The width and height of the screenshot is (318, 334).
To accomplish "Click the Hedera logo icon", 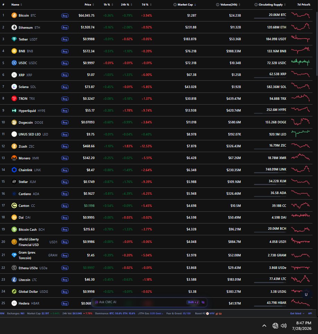I will 14,303.
